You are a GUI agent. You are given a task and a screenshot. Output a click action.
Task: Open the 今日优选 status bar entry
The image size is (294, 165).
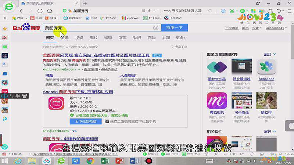click(x=12, y=154)
